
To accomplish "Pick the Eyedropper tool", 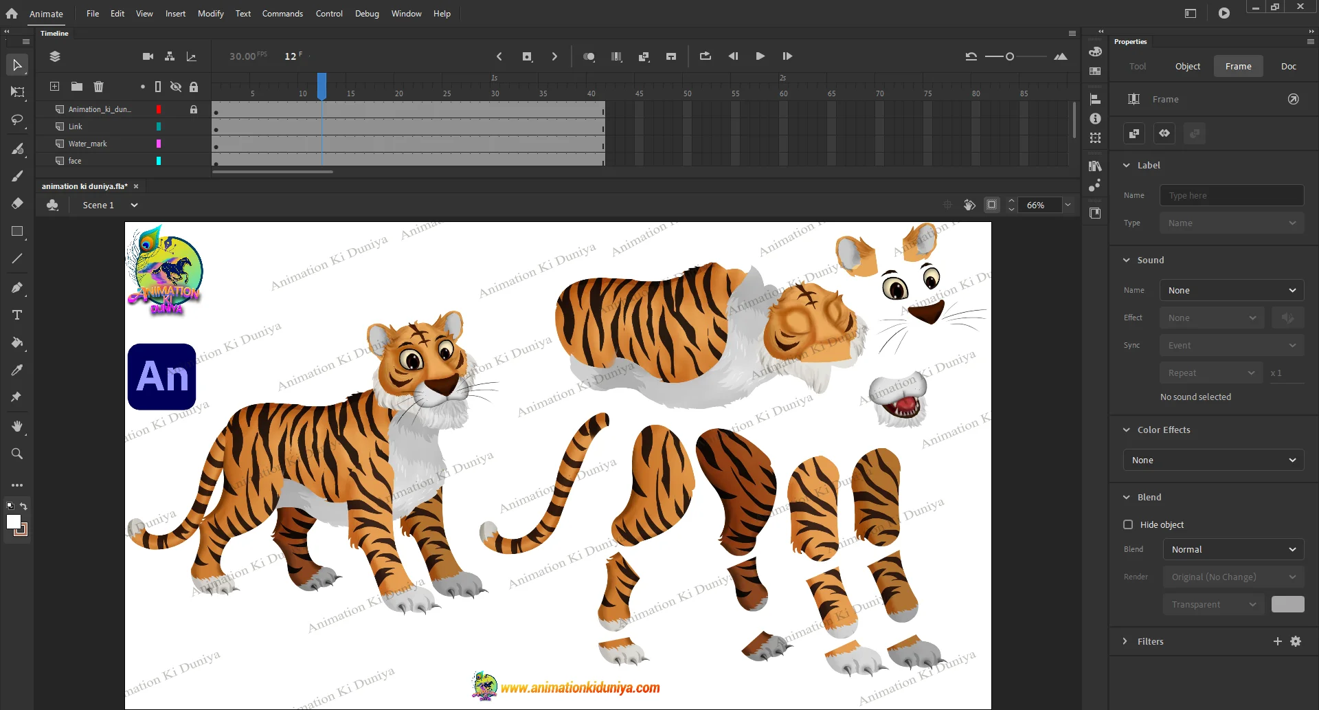I will (17, 370).
